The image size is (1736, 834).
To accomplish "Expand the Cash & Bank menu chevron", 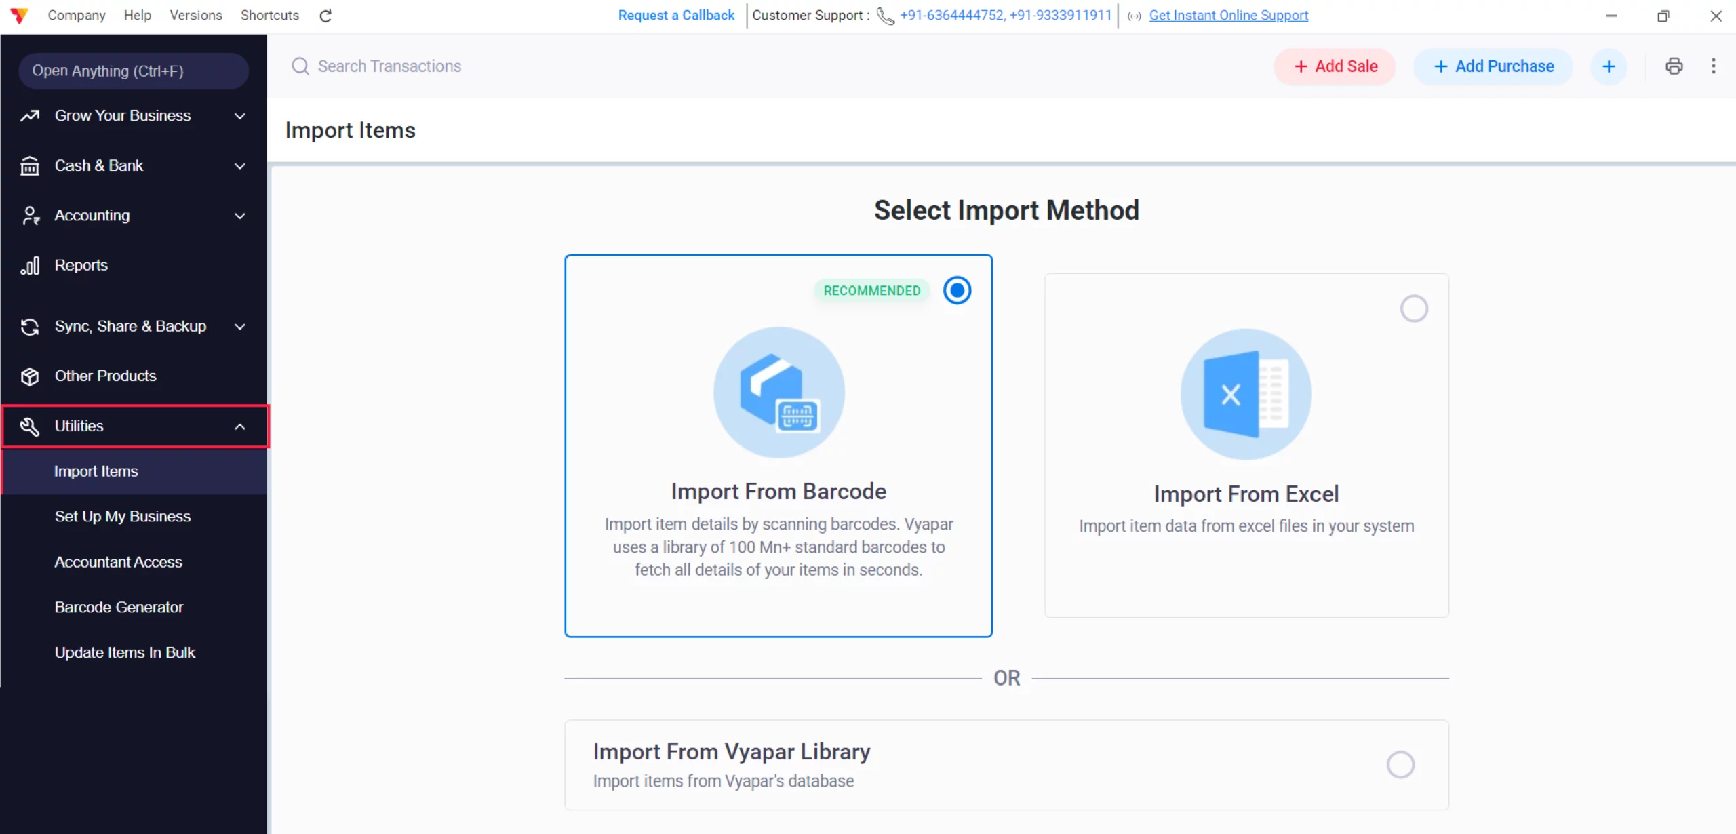I will point(239,166).
